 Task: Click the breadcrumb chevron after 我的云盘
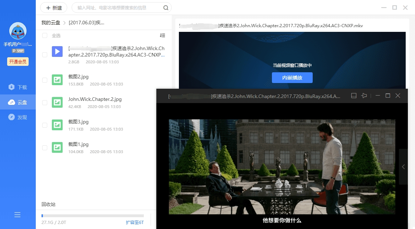point(64,23)
